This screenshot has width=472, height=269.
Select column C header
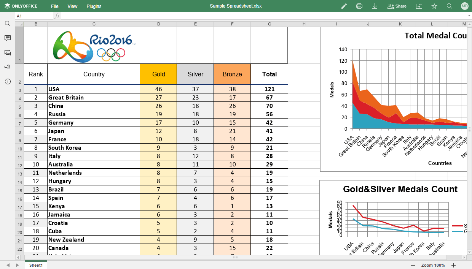[x=94, y=24]
